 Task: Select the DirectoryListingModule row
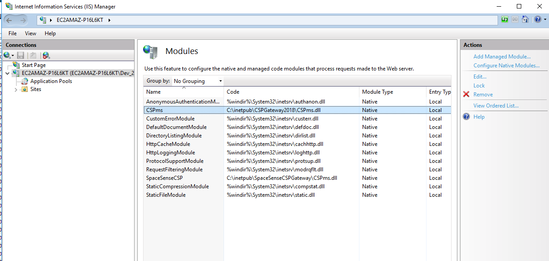pyautogui.click(x=297, y=136)
